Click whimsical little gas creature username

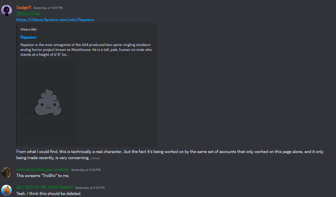click(42, 170)
